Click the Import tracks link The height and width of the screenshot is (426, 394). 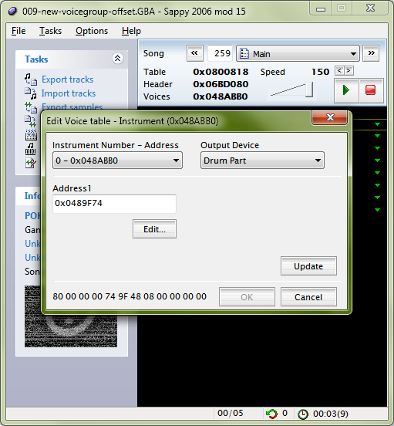(69, 93)
